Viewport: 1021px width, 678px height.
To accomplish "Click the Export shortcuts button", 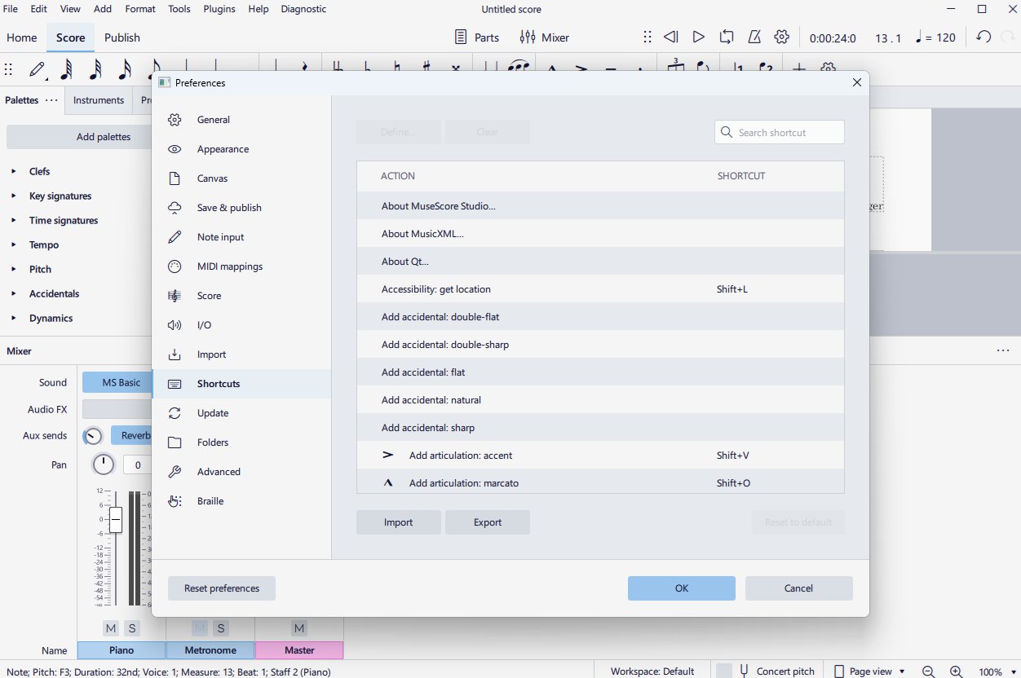I will click(488, 522).
